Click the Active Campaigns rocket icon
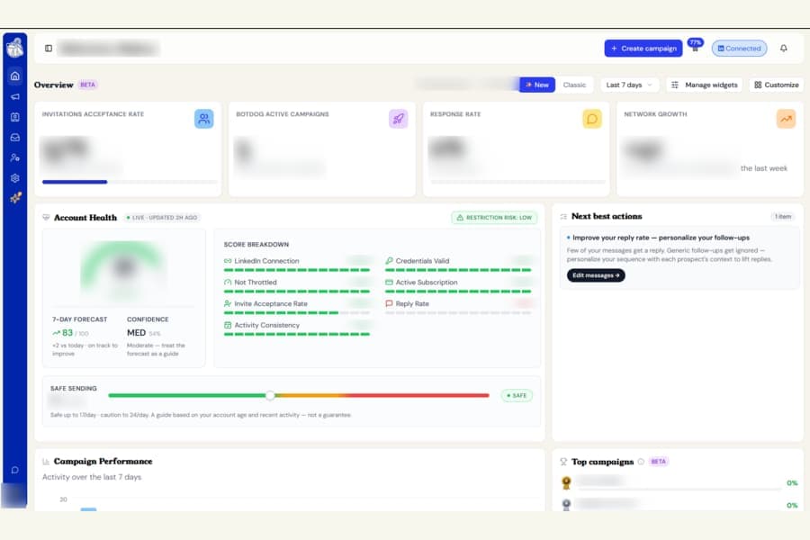This screenshot has width=810, height=540. [x=399, y=119]
